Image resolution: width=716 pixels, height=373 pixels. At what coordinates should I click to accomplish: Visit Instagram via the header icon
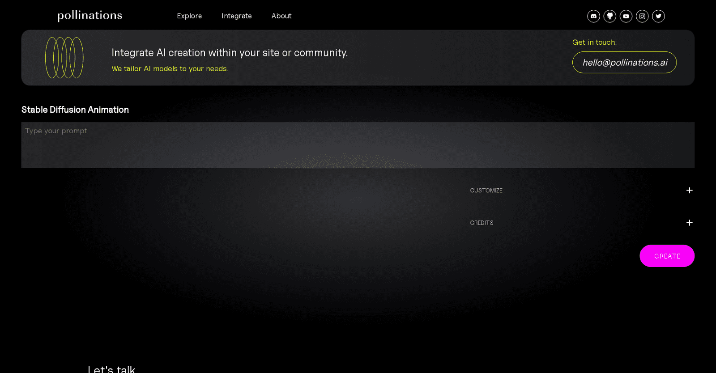642,16
